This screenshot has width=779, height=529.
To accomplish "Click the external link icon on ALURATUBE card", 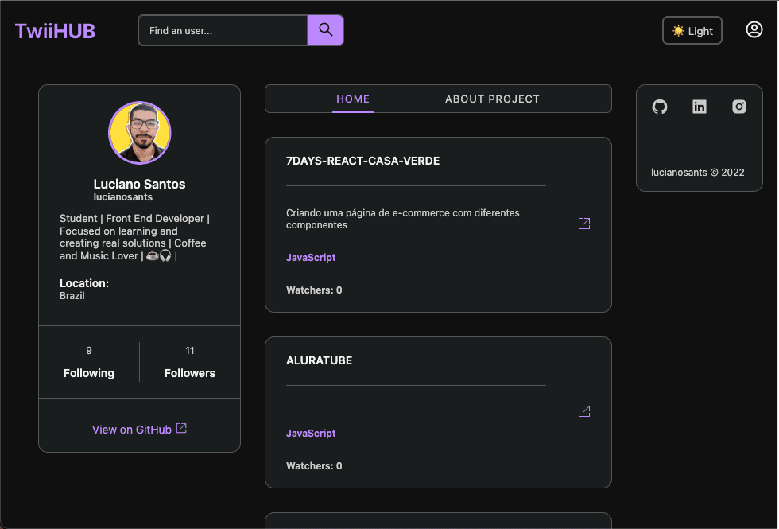I will tap(583, 411).
